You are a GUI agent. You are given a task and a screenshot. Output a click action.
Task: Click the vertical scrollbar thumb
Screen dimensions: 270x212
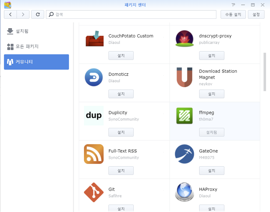pos(265,72)
